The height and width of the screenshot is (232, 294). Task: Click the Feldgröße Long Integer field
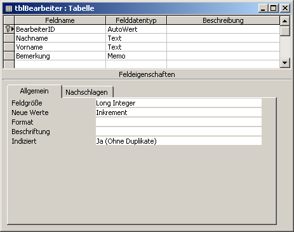[x=178, y=103]
